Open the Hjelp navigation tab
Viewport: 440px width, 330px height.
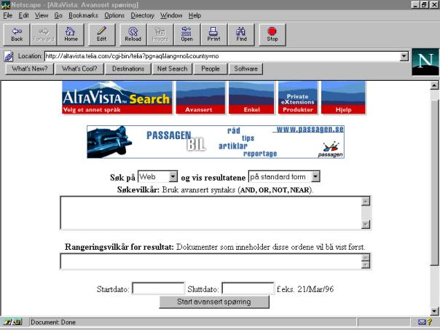point(343,98)
